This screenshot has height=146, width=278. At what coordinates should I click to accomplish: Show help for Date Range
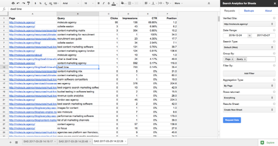pyautogui.click(x=274, y=30)
